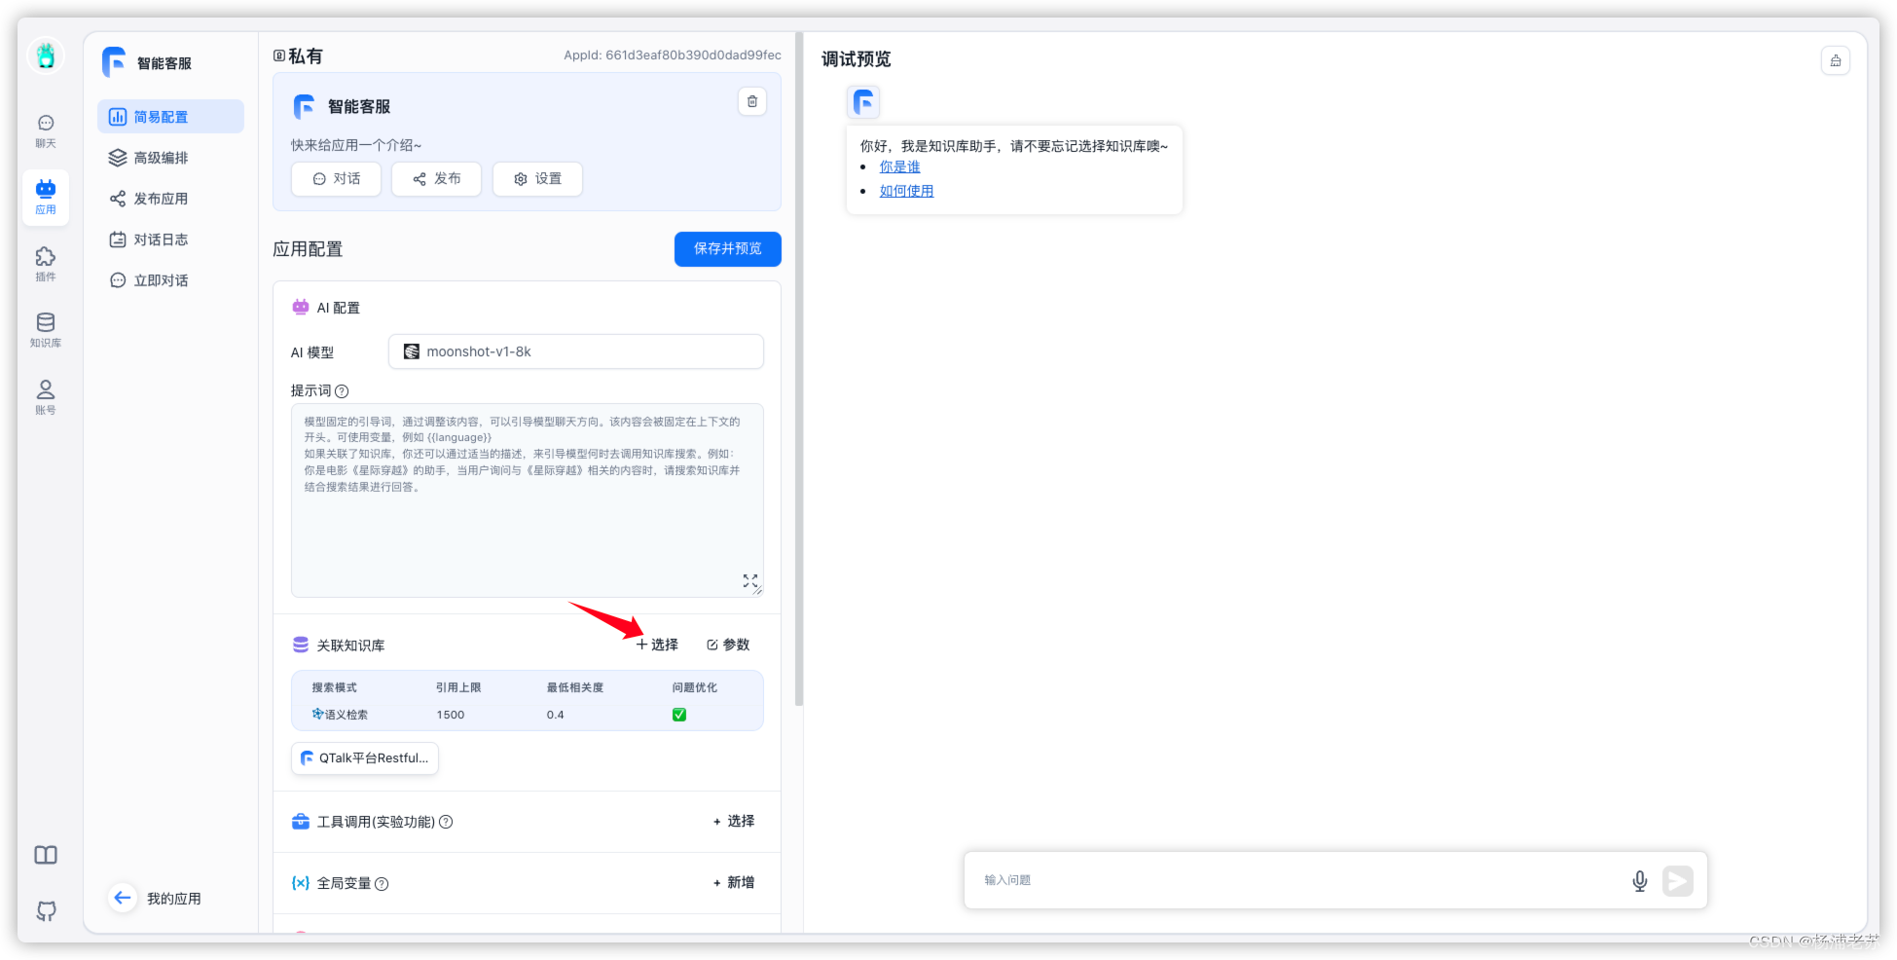Select 发布应用 menu item
1897x960 pixels.
[x=170, y=199]
